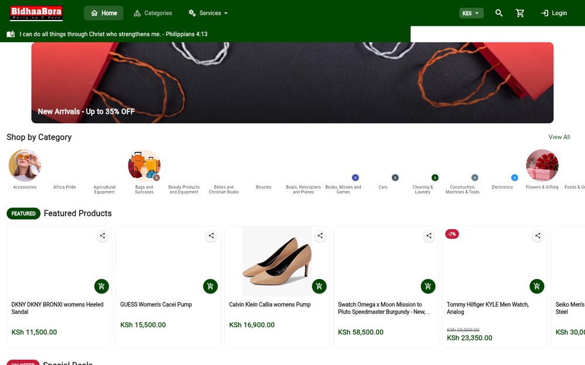Click the Philippians 4:13 verse text

tap(113, 34)
